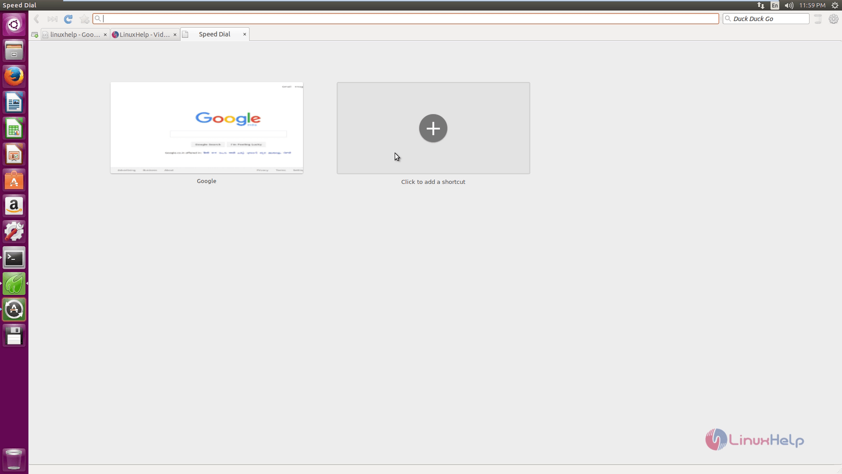Open the Google speed dial thumbnail
Viewport: 842px width, 474px height.
click(x=207, y=128)
